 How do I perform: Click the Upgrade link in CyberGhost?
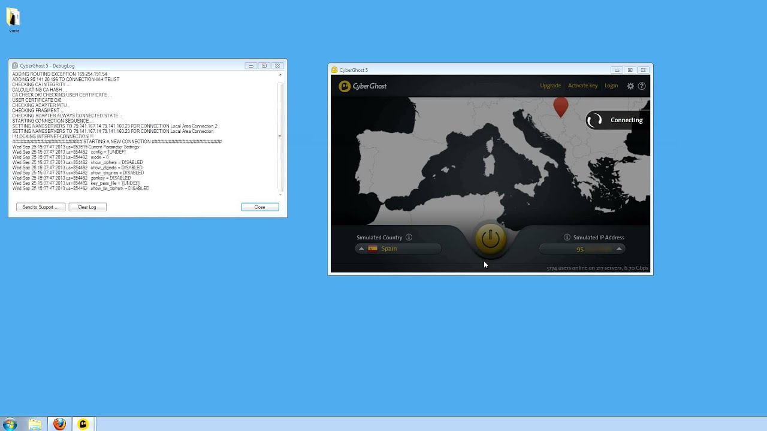click(x=550, y=86)
